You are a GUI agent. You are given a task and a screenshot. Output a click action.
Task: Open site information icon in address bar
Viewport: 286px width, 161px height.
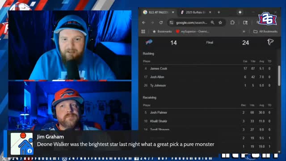pyautogui.click(x=171, y=23)
